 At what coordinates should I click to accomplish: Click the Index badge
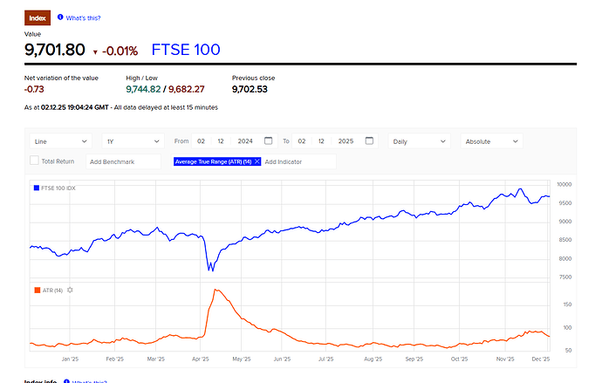38,18
